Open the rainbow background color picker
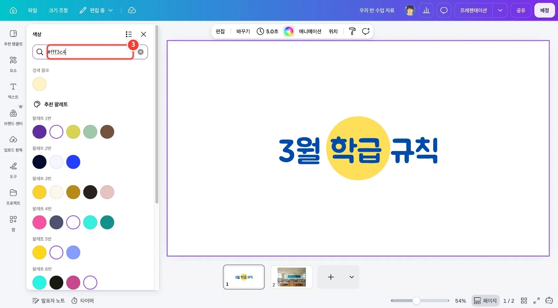Viewport: 558px width, 308px height. coord(289,31)
